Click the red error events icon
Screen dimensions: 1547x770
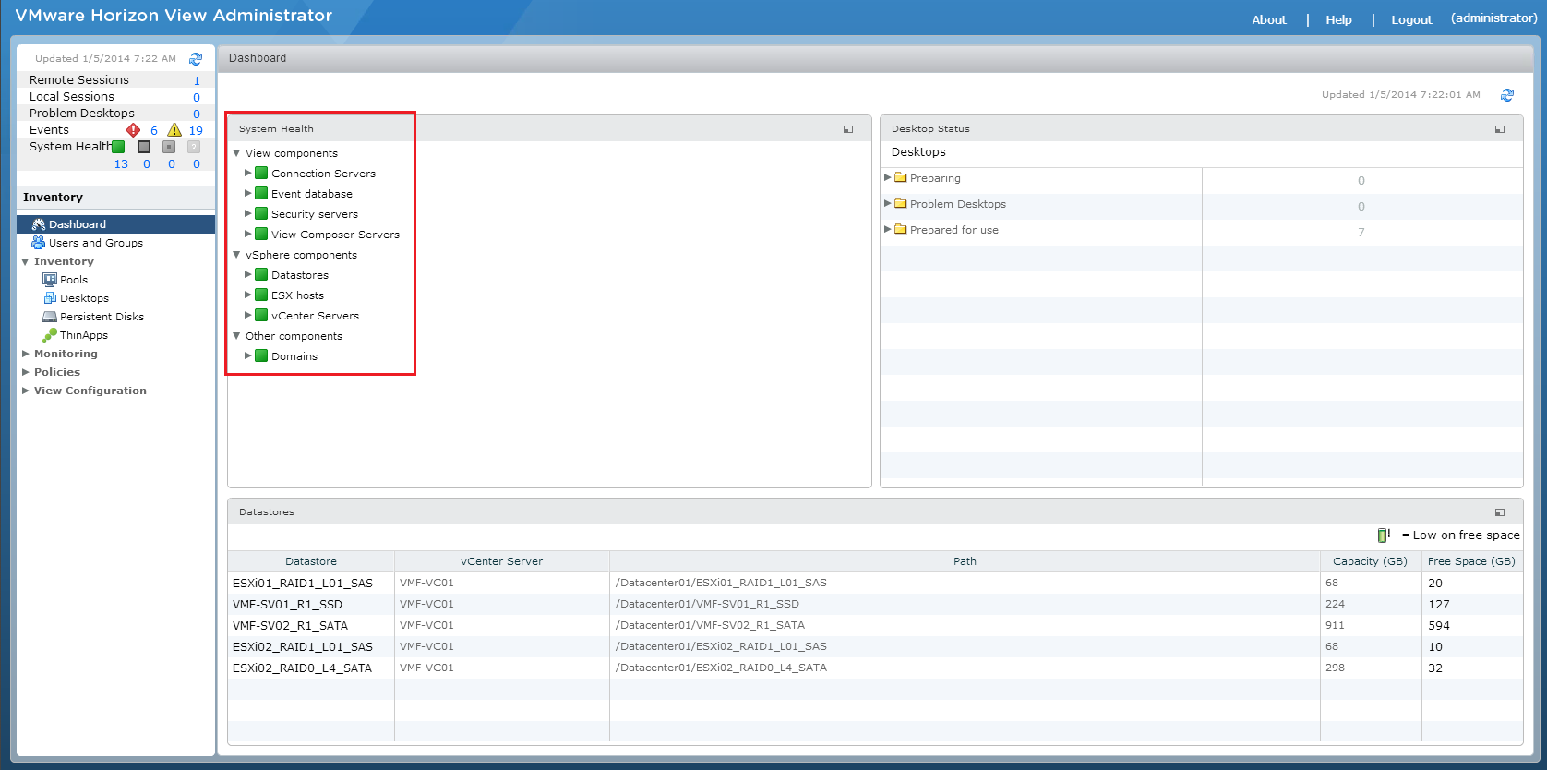(134, 130)
